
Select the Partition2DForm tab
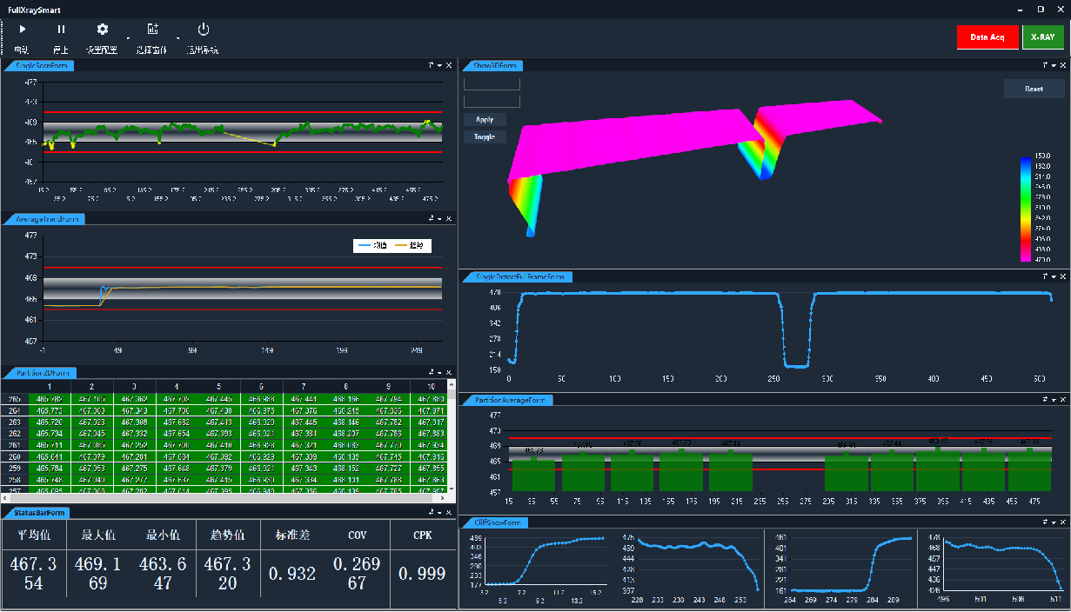point(41,373)
